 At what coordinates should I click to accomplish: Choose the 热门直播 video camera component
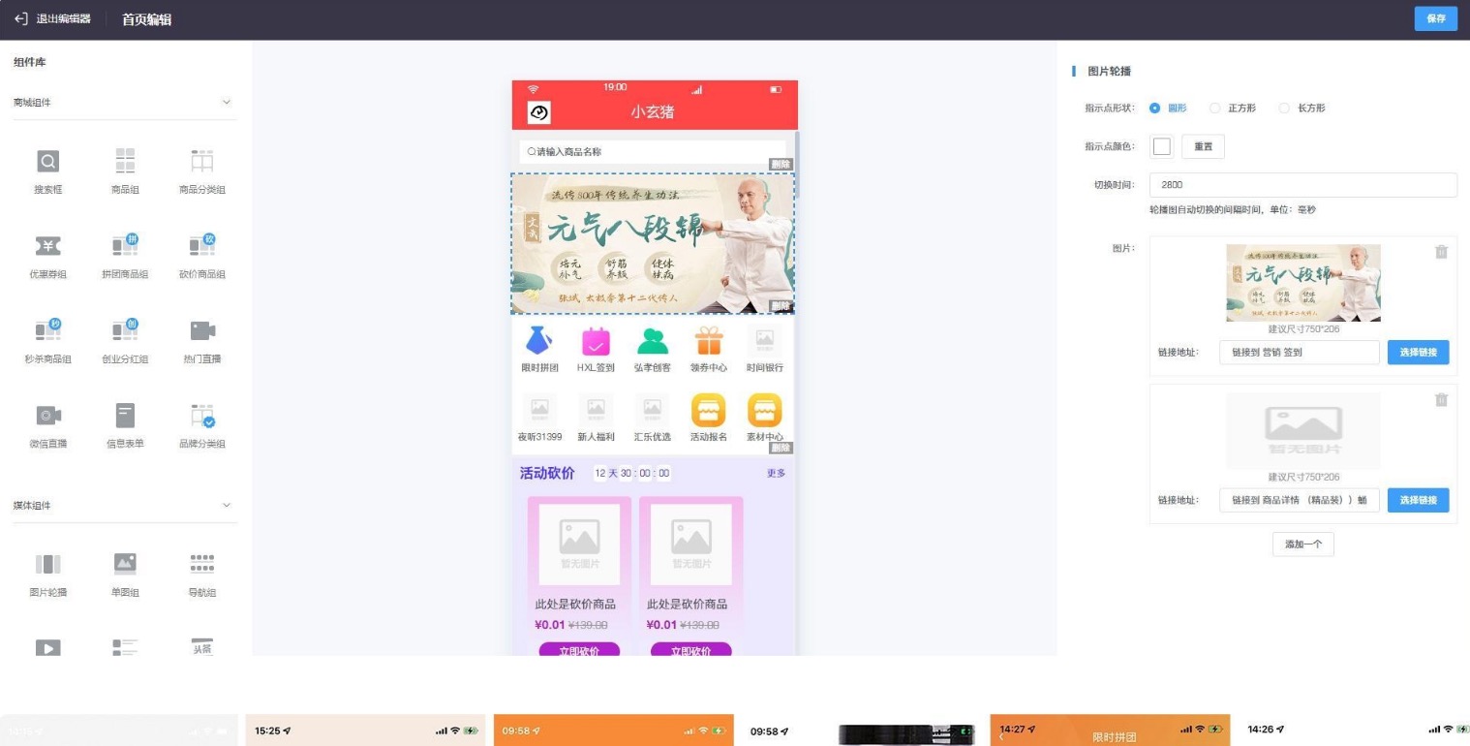pyautogui.click(x=202, y=331)
